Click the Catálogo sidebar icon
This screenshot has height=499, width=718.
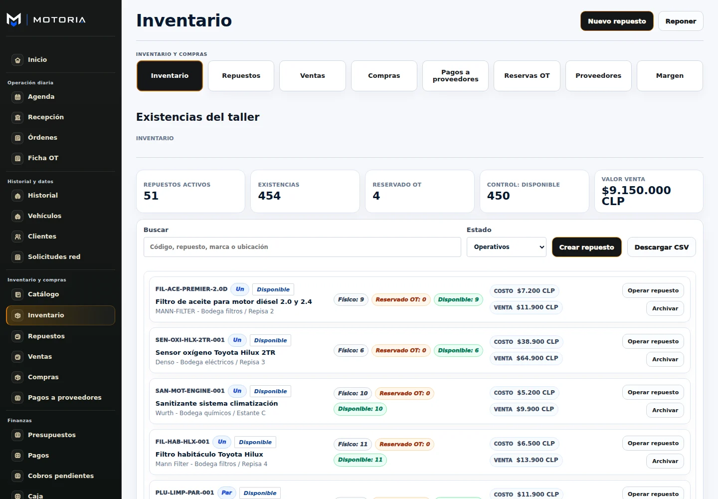17,294
